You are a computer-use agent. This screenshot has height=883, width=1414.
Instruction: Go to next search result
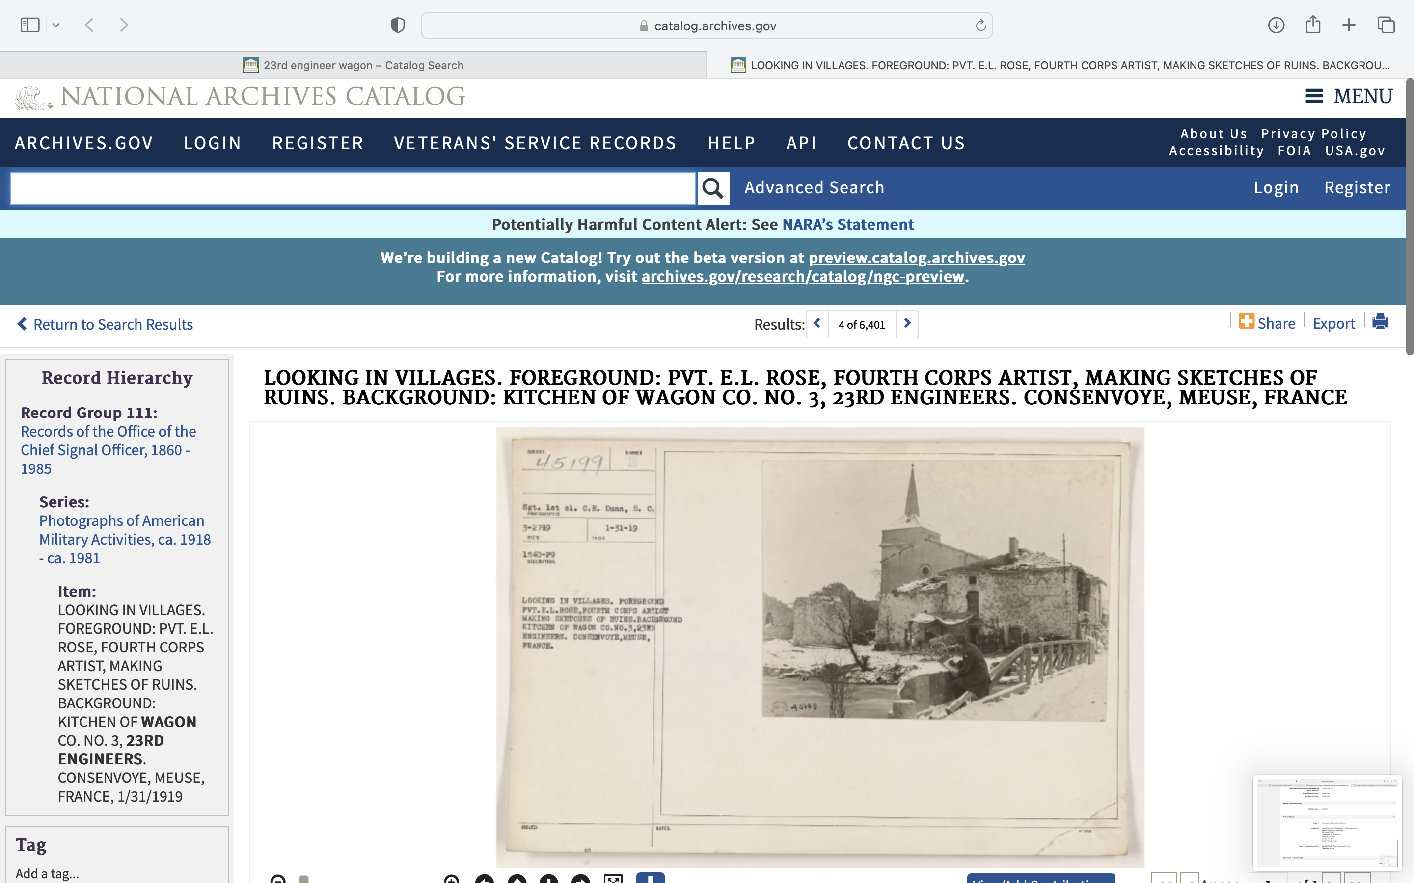907,324
